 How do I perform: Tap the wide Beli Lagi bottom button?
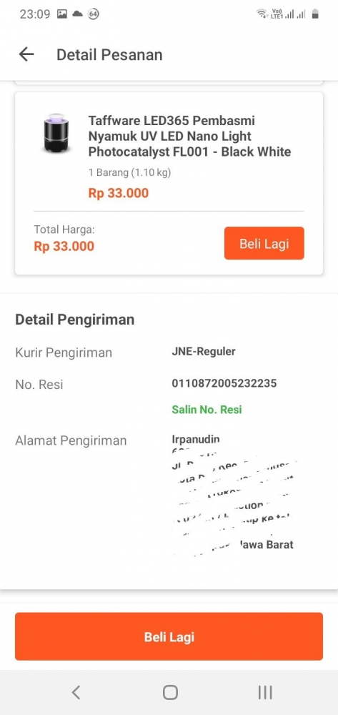(x=169, y=636)
